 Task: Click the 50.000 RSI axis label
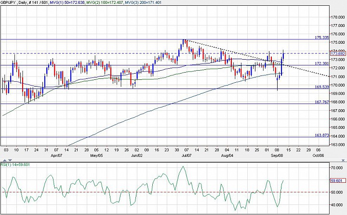coord(336,192)
